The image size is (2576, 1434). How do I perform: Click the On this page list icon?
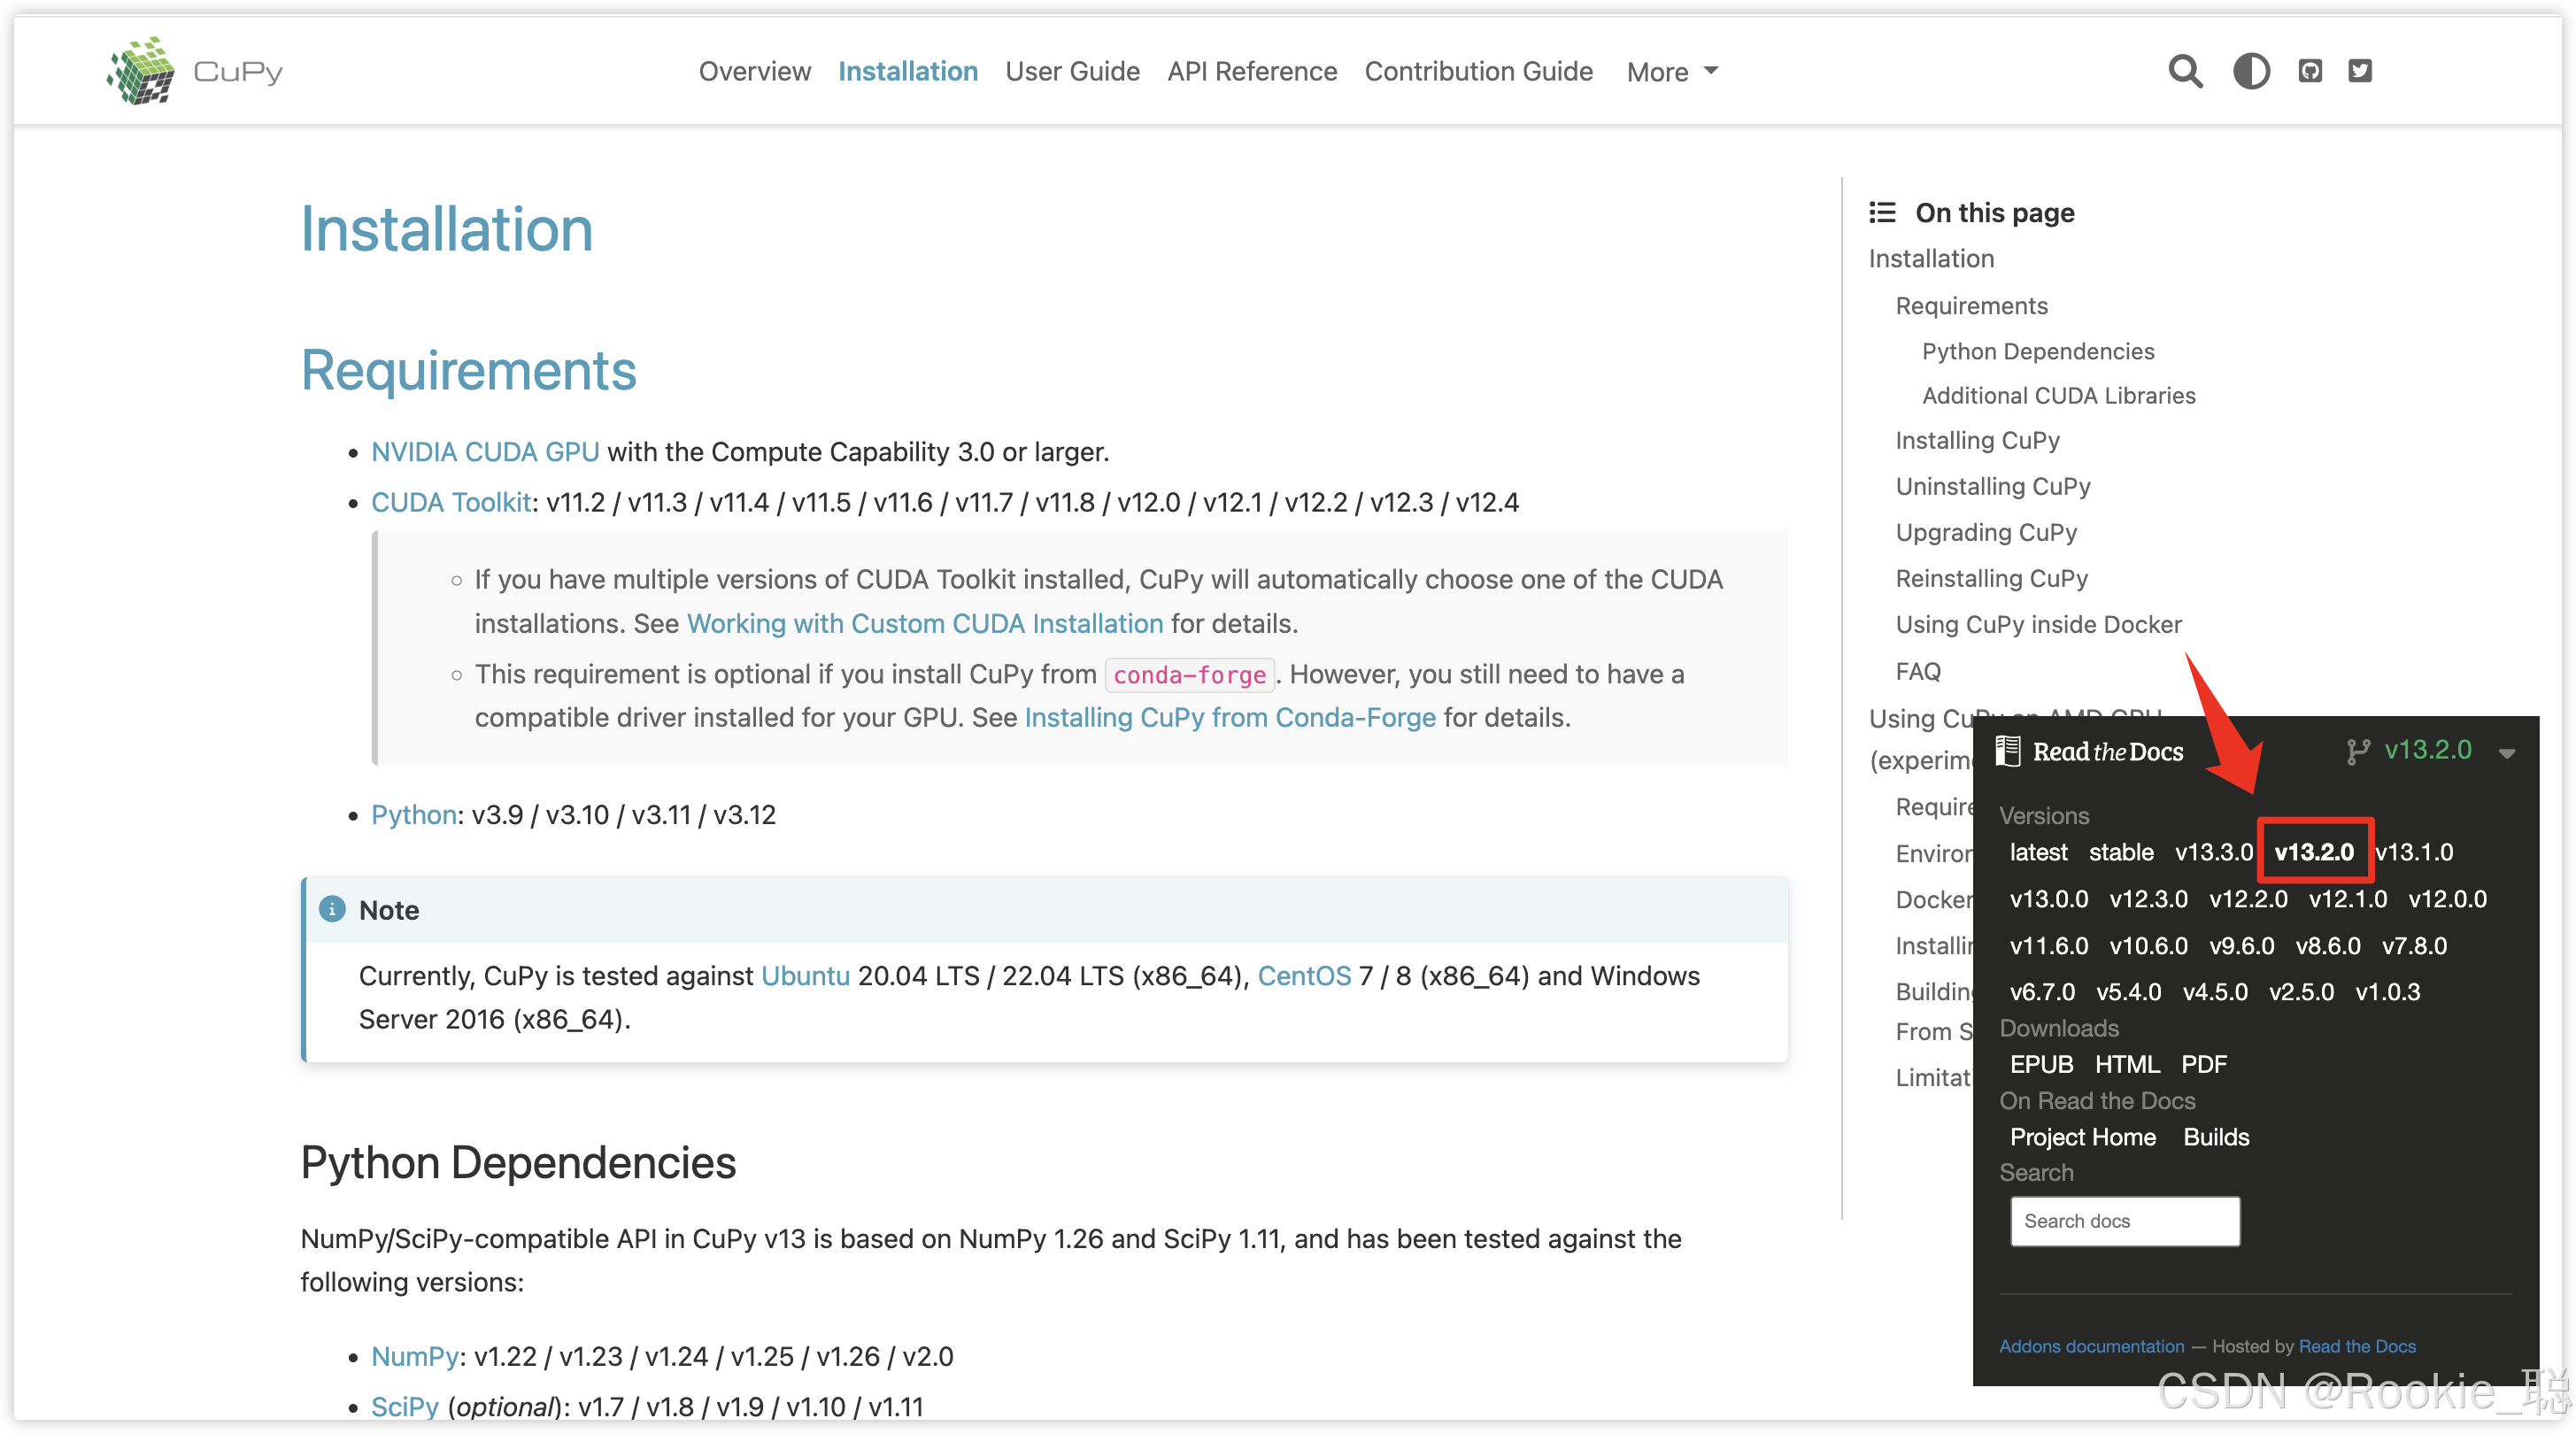coord(1882,212)
